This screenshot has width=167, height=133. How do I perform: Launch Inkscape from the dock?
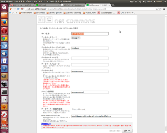[4, 84]
